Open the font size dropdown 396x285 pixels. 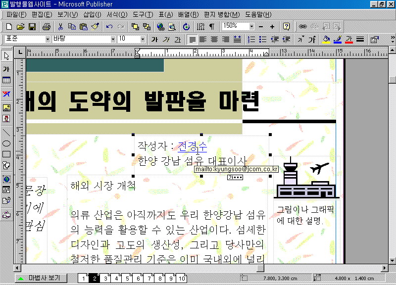(x=143, y=39)
